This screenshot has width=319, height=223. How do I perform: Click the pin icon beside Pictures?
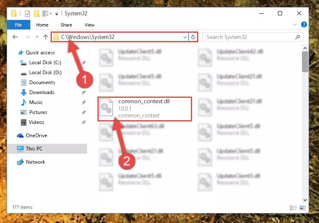coord(84,113)
